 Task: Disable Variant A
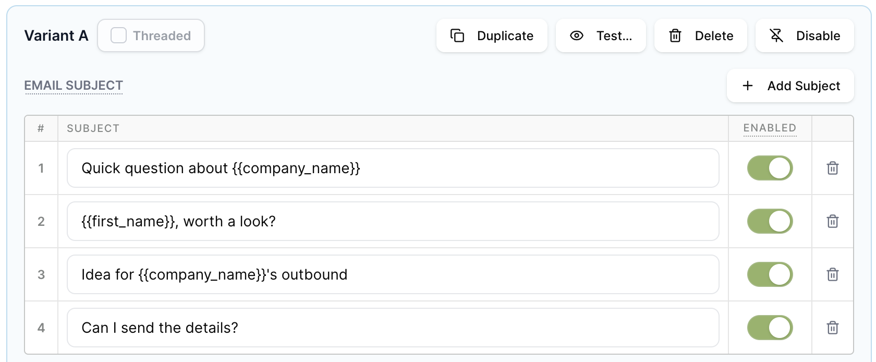coord(805,35)
